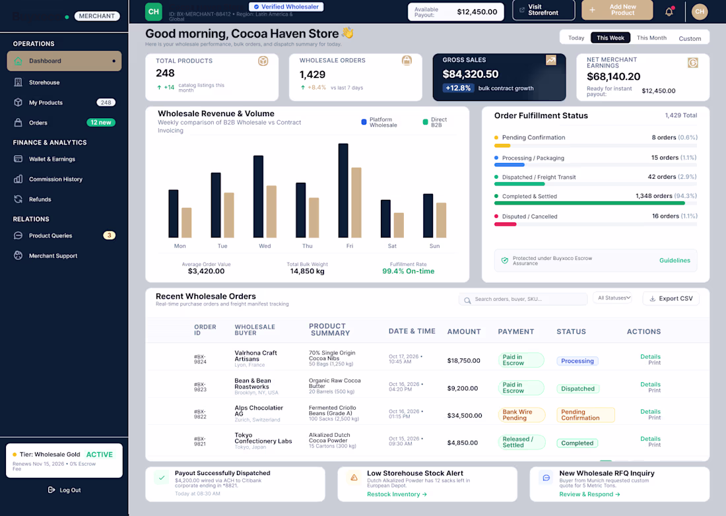
Task: Click the Review & Respond link
Action: pos(589,494)
